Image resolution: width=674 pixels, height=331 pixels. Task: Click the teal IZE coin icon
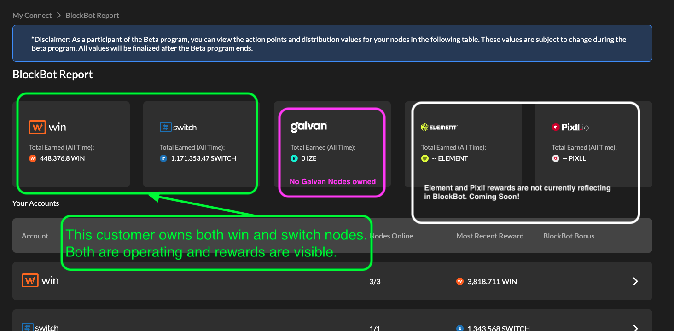(x=294, y=158)
